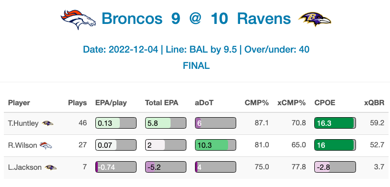Sort table by the Player column

(x=19, y=103)
